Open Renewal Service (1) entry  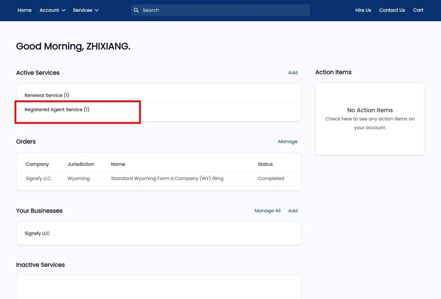47,95
